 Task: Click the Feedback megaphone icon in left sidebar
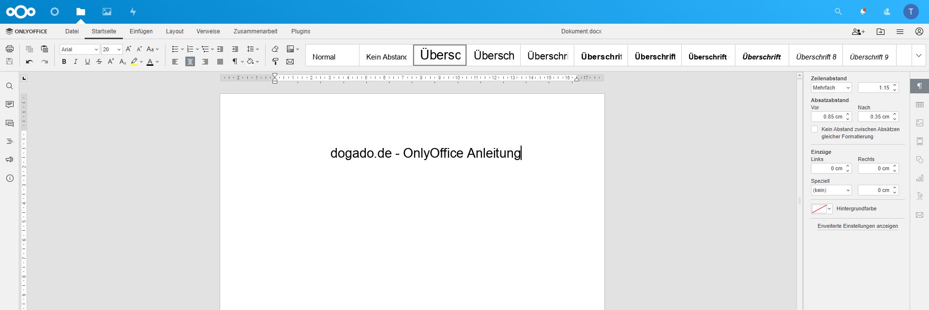click(9, 160)
